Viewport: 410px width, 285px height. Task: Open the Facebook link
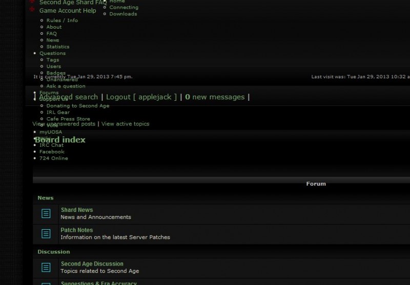point(52,151)
